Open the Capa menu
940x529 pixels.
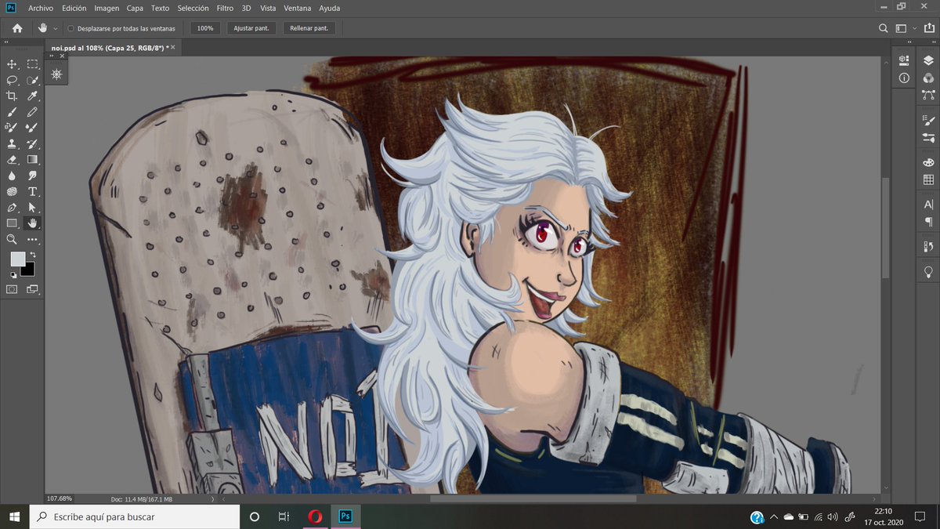(135, 8)
